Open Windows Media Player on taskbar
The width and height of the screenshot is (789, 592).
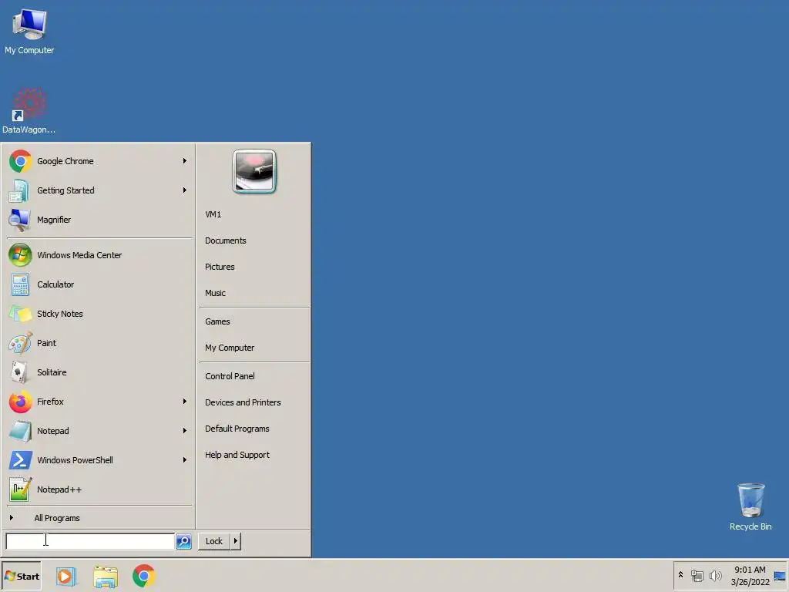65,576
